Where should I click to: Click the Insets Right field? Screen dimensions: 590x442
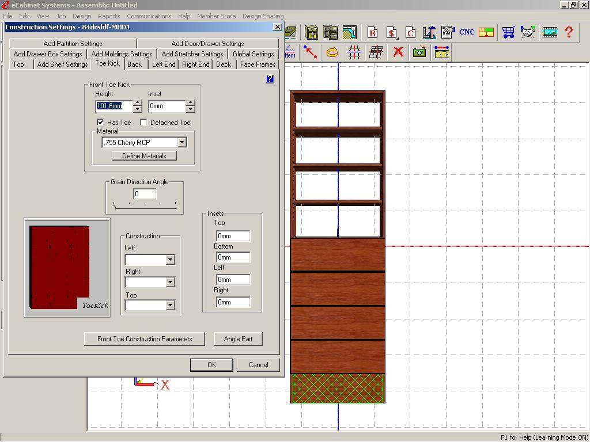(233, 302)
